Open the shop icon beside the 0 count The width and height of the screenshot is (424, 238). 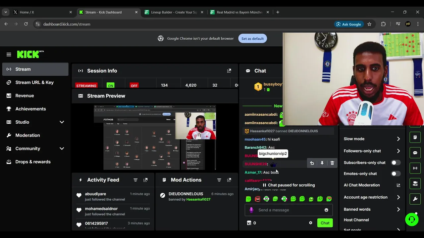[x=249, y=223]
